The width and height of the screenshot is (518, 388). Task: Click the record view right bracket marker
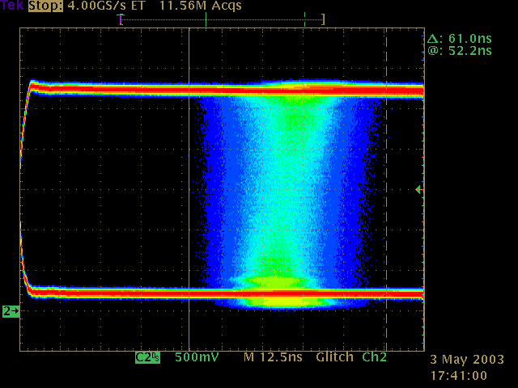pos(323,19)
